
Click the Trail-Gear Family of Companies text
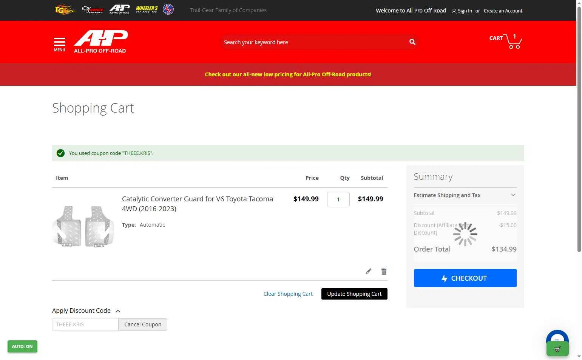[228, 10]
